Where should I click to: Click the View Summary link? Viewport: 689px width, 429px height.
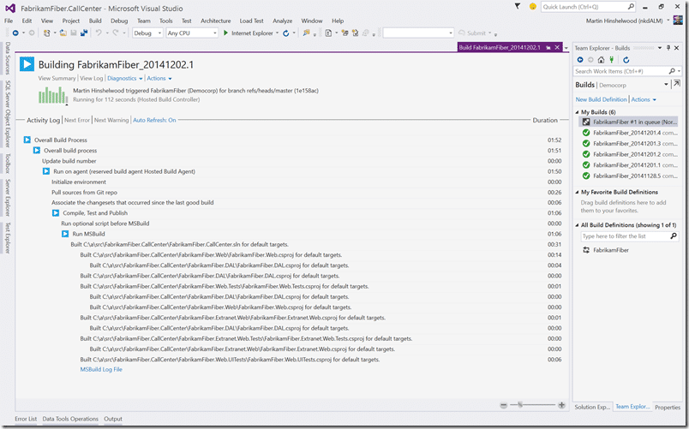tap(57, 78)
